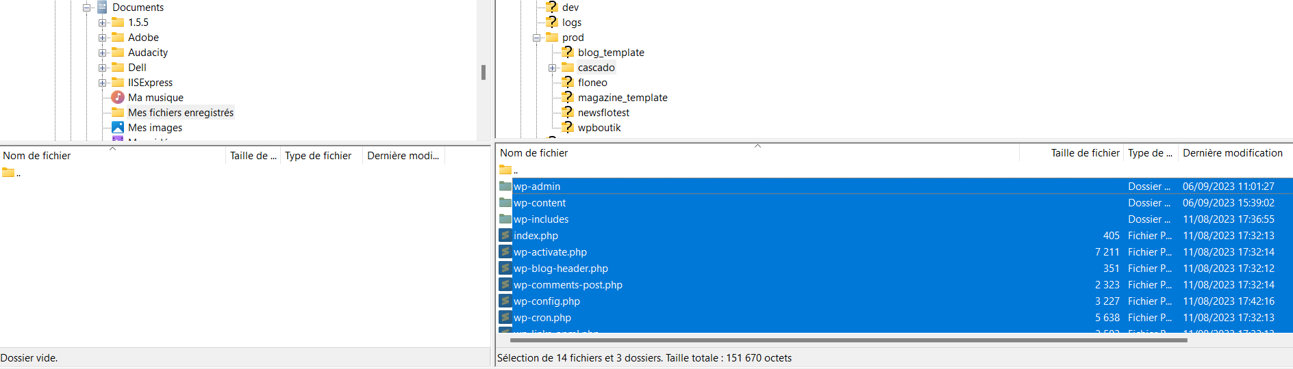Sort local list by Type de fichier
The image size is (1293, 369).
point(318,156)
